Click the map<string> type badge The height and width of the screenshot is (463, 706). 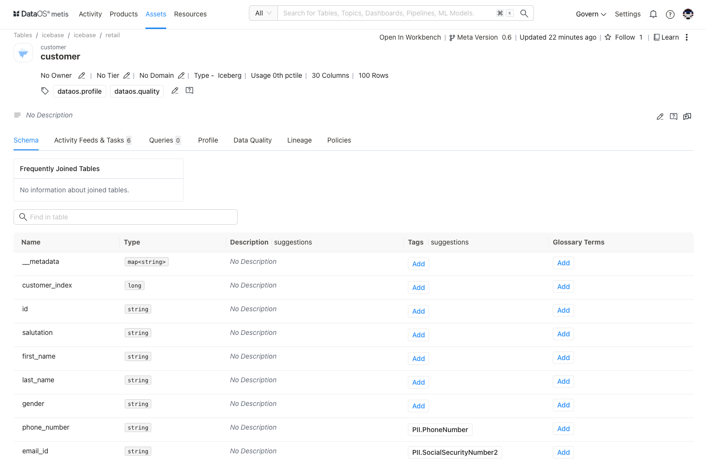[x=146, y=262]
